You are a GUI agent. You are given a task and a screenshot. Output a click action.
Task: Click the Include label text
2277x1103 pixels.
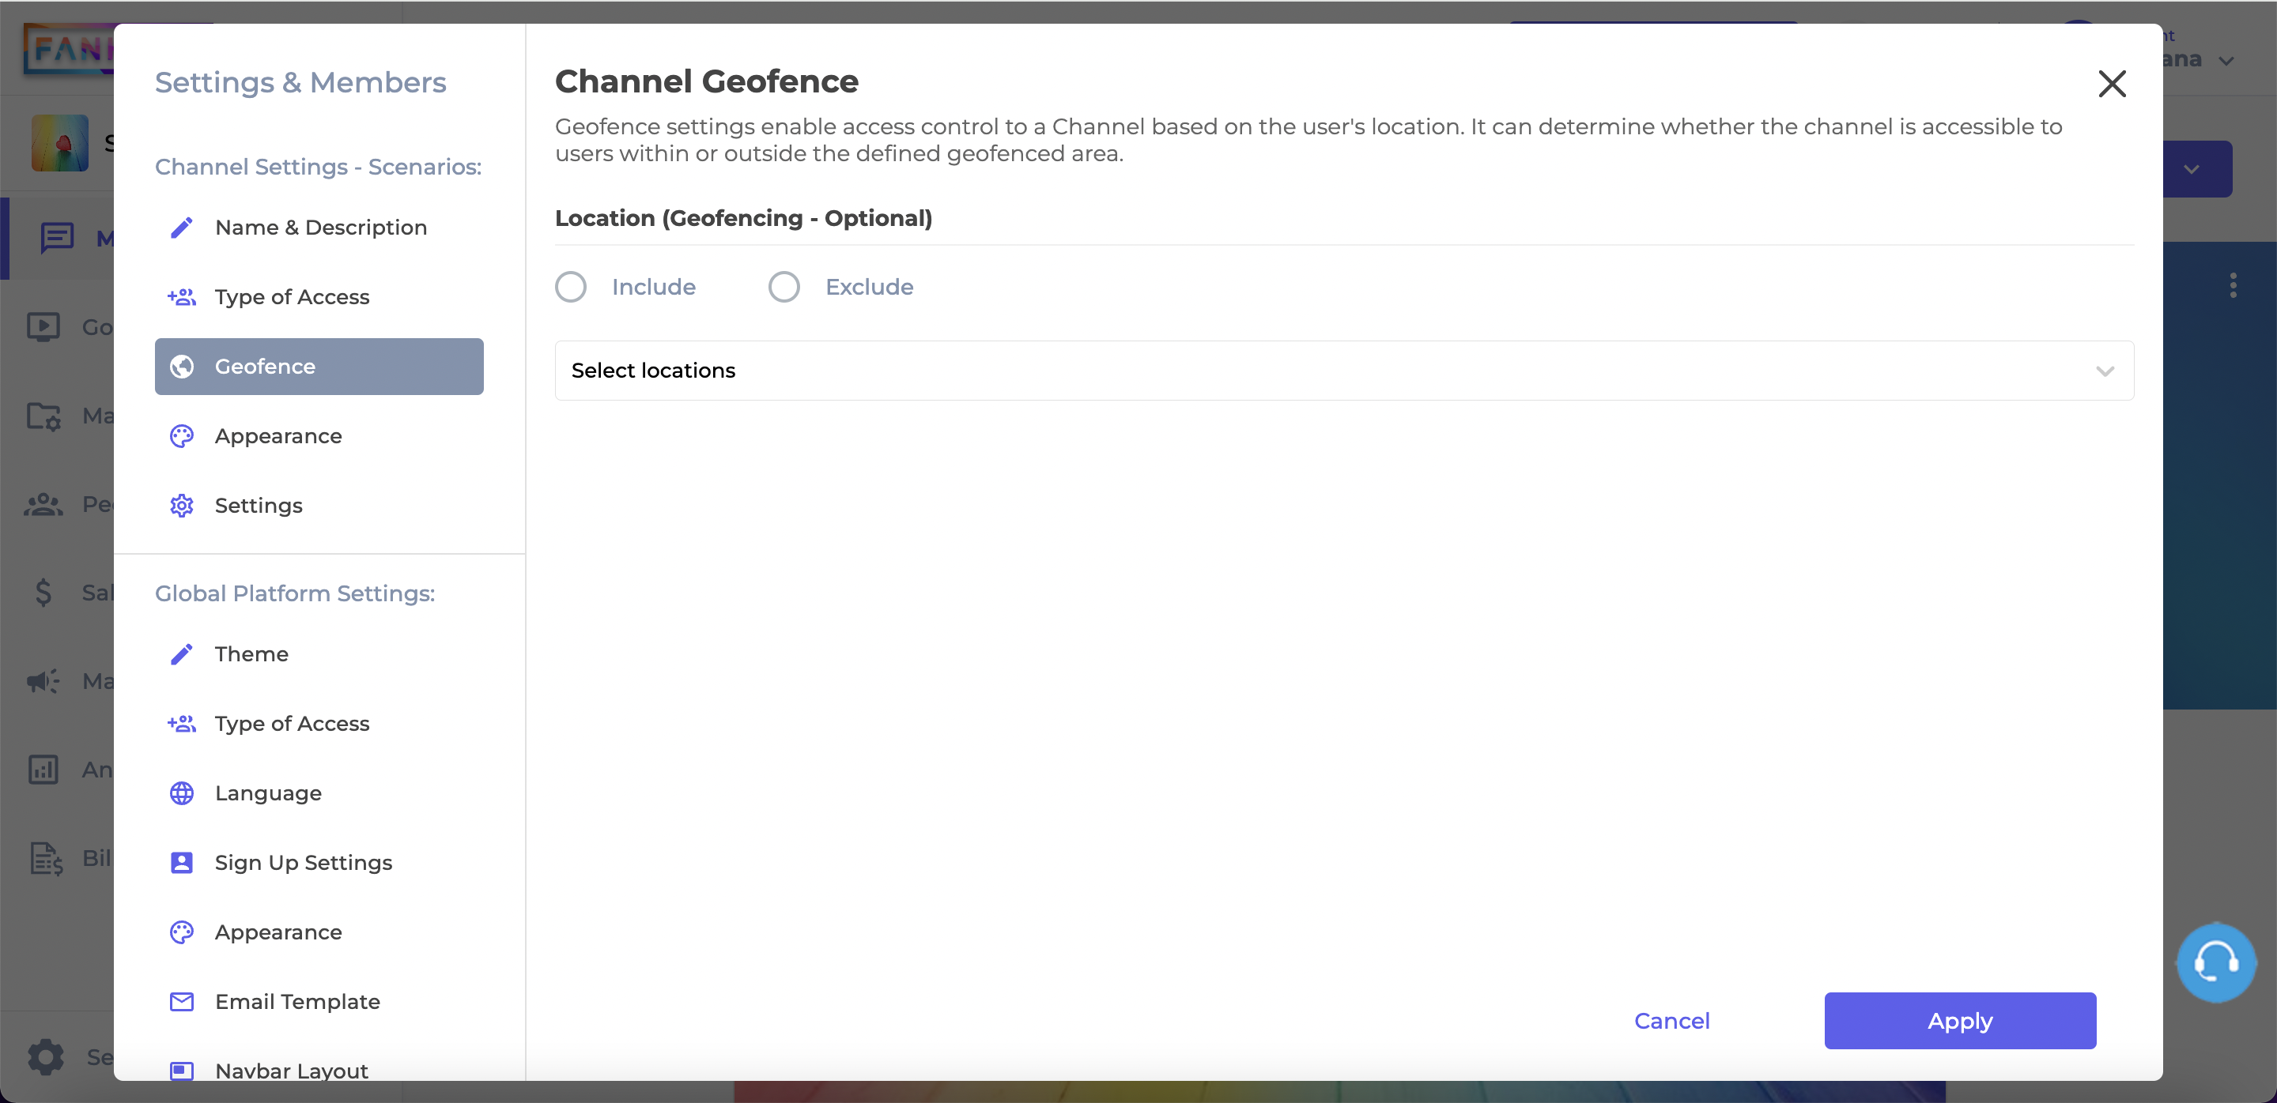(653, 287)
